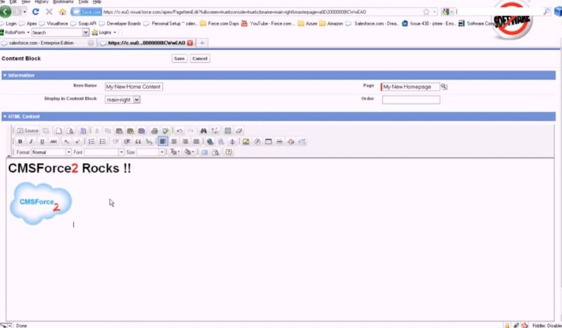The height and width of the screenshot is (328, 562).
Task: Insert a bulleted list
Action: (x=103, y=142)
